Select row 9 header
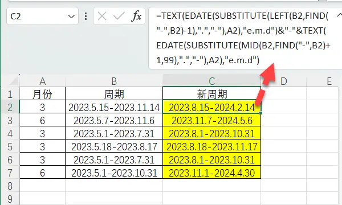This screenshot has height=205, width=342. pyautogui.click(x=10, y=199)
